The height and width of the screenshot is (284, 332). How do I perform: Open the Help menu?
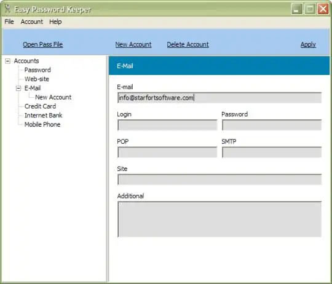(x=55, y=22)
